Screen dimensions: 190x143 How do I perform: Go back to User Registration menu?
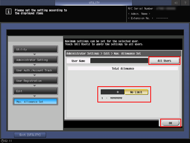pos(35,81)
